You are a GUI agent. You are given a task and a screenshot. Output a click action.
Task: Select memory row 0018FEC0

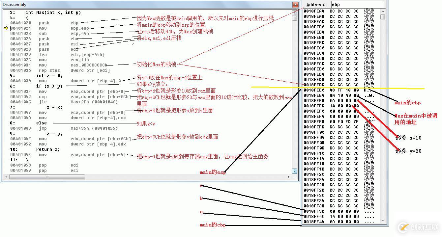coord(339,48)
